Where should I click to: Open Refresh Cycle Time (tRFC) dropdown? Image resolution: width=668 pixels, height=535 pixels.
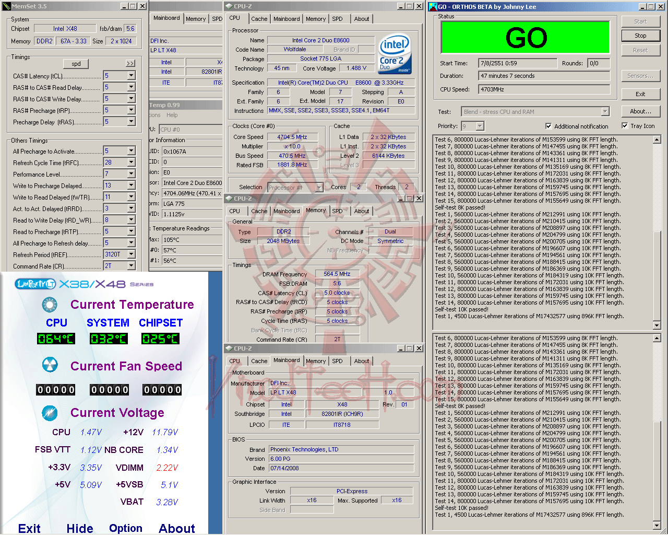click(x=131, y=162)
